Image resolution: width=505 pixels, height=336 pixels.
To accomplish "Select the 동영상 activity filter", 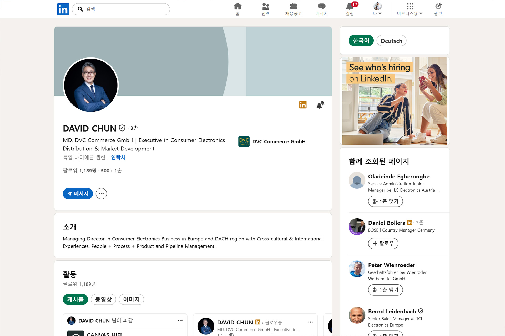I will pos(103,299).
